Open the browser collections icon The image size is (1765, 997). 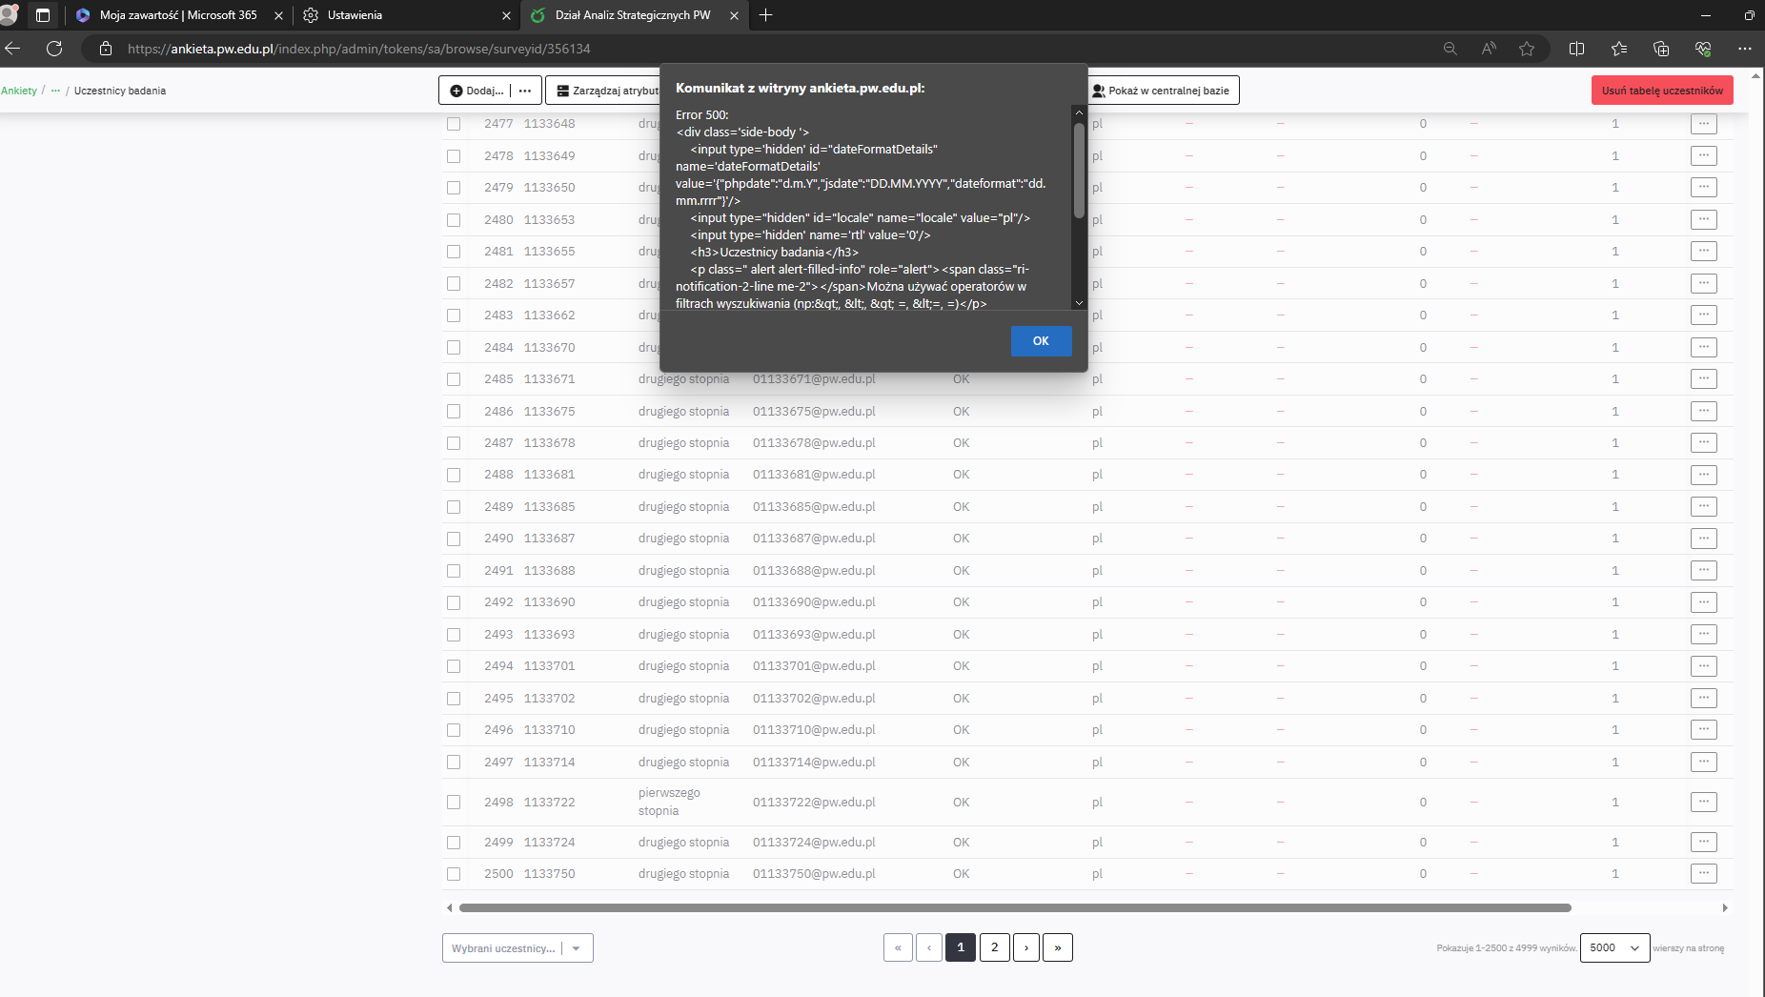[x=1661, y=49]
